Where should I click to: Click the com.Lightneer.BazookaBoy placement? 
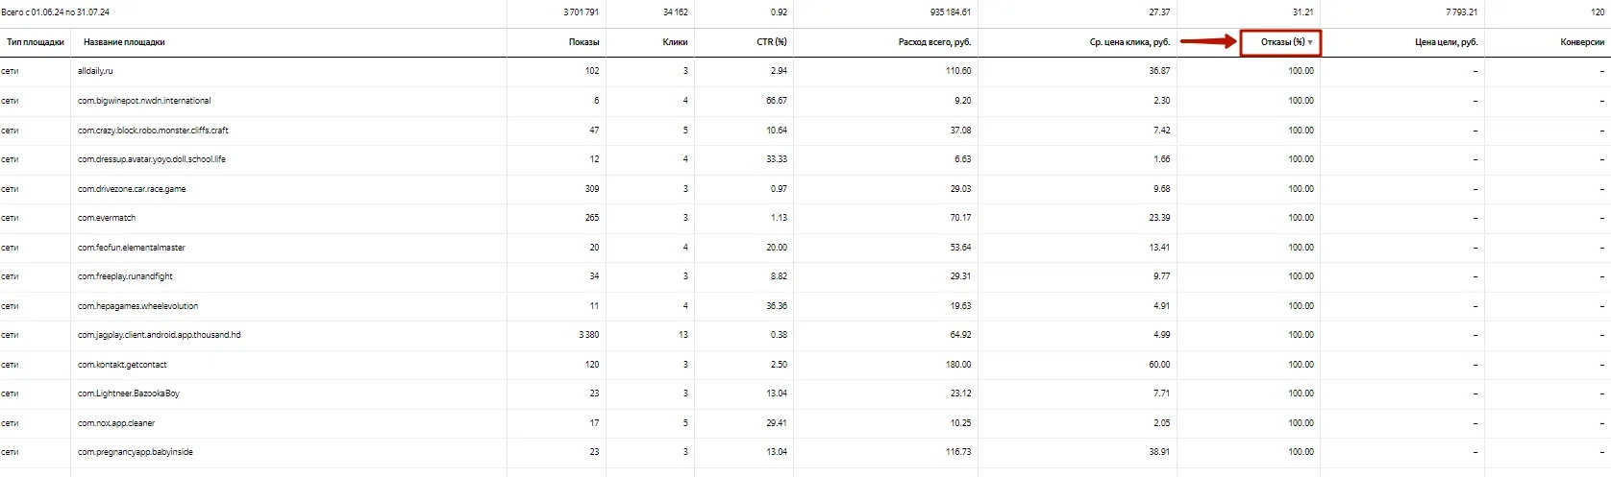click(x=129, y=394)
